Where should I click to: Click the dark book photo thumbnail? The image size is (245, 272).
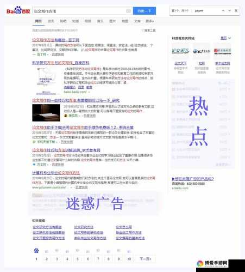[46, 113]
